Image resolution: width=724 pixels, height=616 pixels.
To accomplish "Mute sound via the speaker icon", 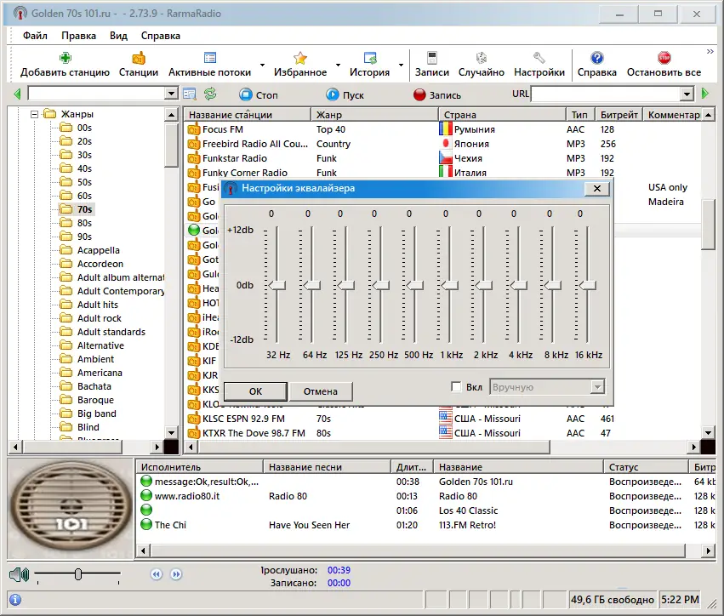I will point(19,575).
